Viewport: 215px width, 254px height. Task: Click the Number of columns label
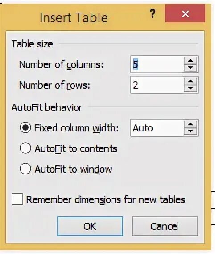61,65
